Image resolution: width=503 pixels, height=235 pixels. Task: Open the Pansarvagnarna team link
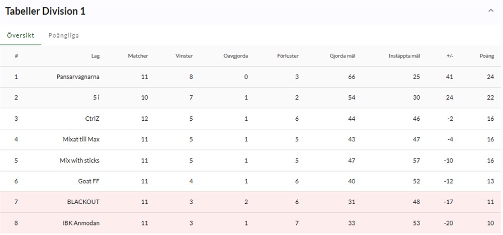[78, 77]
